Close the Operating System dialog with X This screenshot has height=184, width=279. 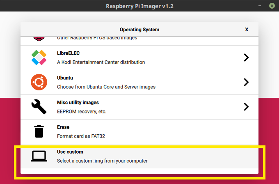[x=247, y=30]
